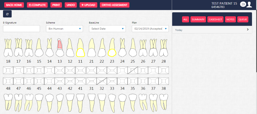The image size is (257, 114).
Task: Click the COMPLETE save button
Action: pos(37,5)
